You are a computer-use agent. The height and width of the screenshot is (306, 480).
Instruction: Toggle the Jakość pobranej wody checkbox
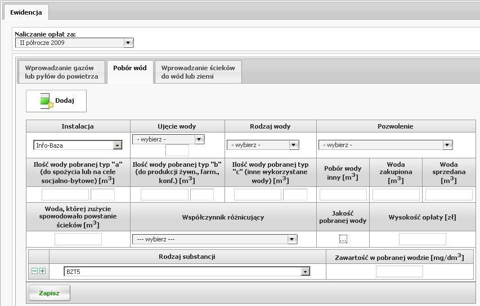pos(343,239)
